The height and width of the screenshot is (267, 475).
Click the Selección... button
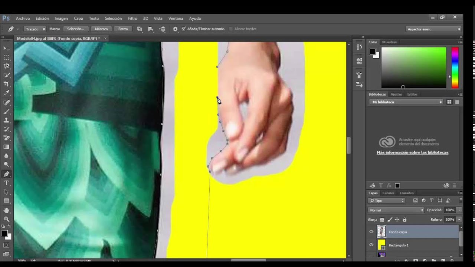click(x=76, y=29)
